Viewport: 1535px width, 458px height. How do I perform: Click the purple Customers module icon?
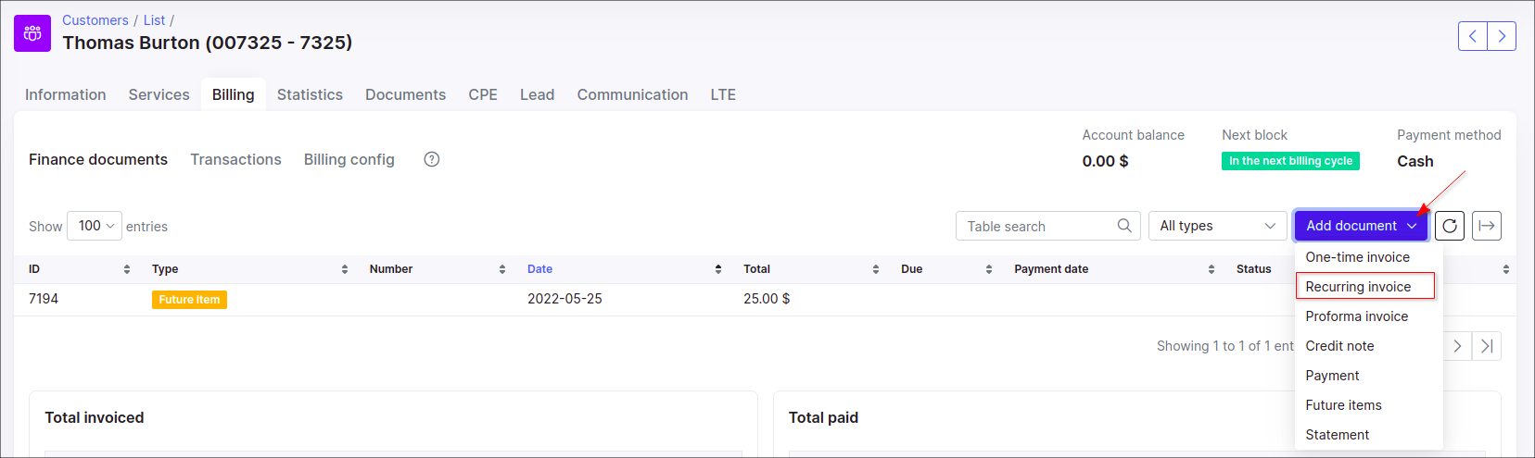pyautogui.click(x=32, y=33)
